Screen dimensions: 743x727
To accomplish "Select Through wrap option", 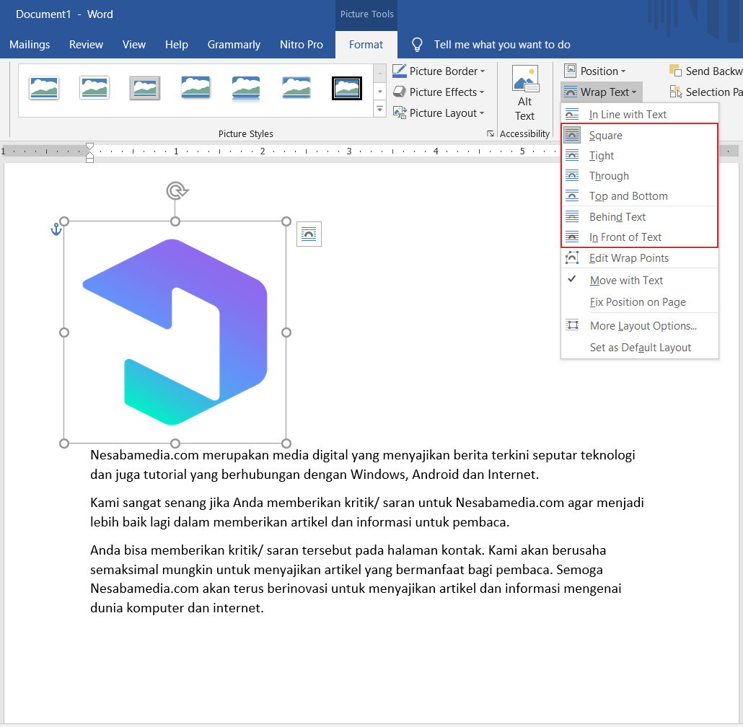I will [x=640, y=176].
